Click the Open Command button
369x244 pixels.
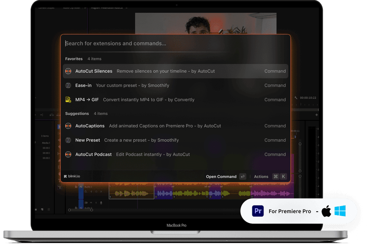point(221,177)
